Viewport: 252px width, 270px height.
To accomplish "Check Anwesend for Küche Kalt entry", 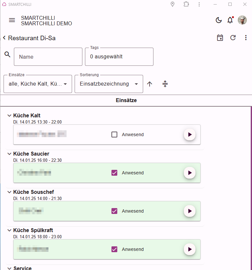I will tap(114, 135).
